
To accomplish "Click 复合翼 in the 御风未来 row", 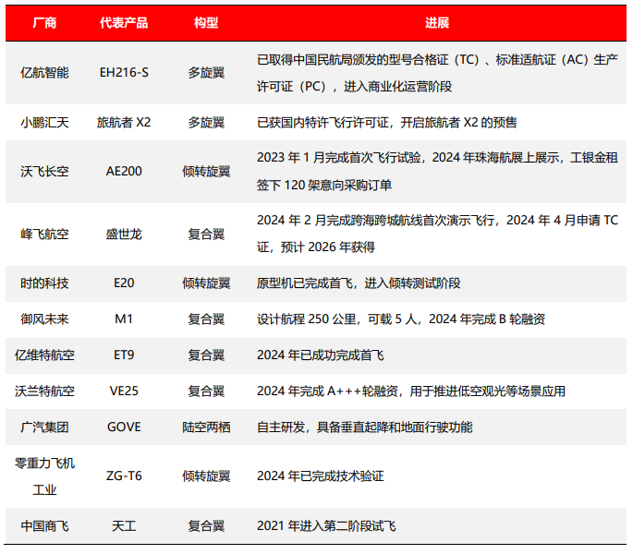I will pos(206,319).
